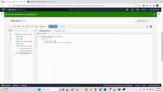Click the AWS console search box
The width and height of the screenshot is (163, 92).
click(47, 10)
